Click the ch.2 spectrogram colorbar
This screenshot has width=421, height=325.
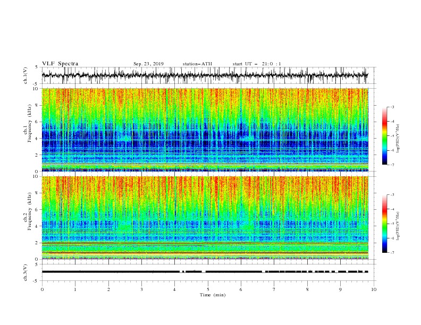384,224
